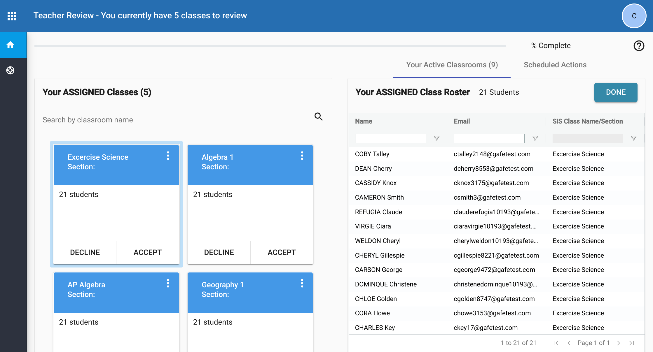The width and height of the screenshot is (653, 352).
Task: Select the CARSON George row
Action: [x=496, y=270]
